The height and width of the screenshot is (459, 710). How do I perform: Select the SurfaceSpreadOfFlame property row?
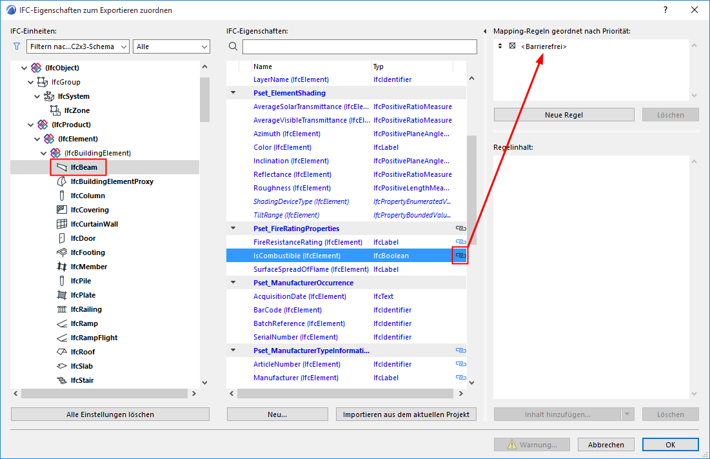tap(346, 269)
